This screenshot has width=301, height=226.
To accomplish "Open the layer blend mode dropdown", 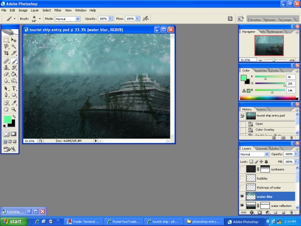I will point(266,154).
